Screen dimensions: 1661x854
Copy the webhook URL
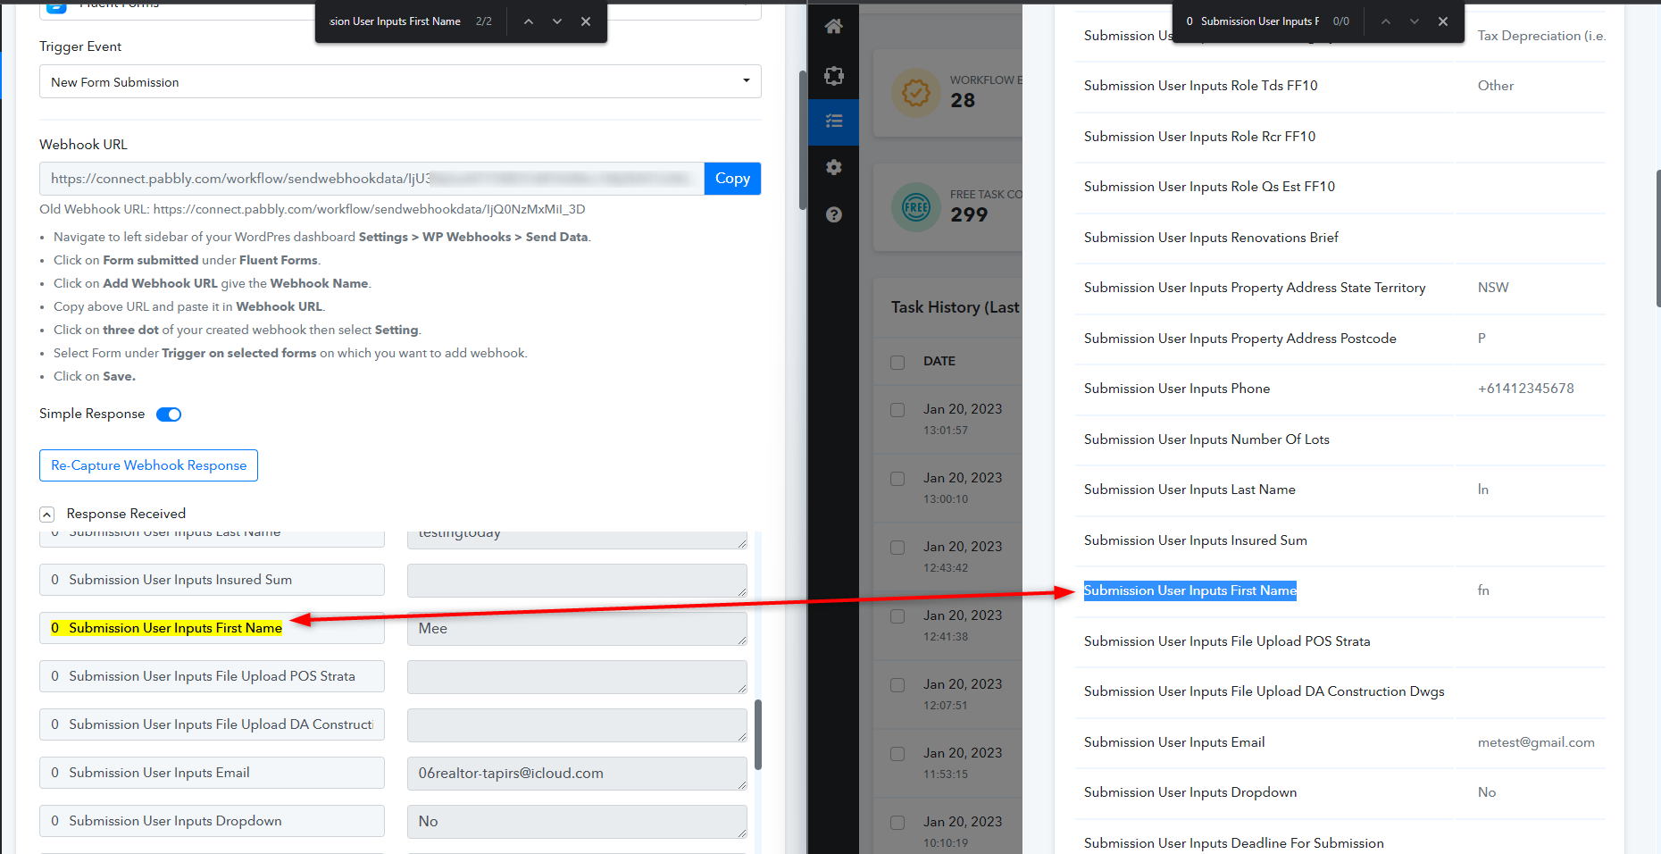732,179
